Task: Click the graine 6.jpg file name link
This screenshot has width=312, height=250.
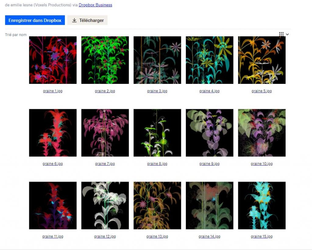Action: point(53,164)
